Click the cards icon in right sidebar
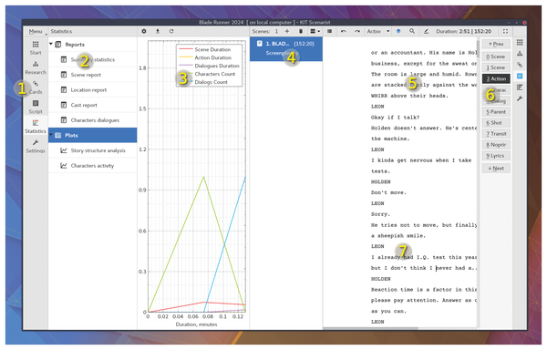 click(x=520, y=65)
